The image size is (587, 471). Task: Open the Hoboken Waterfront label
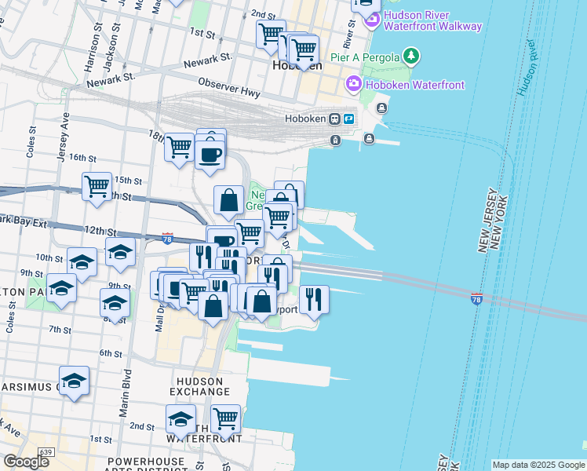[x=415, y=85]
